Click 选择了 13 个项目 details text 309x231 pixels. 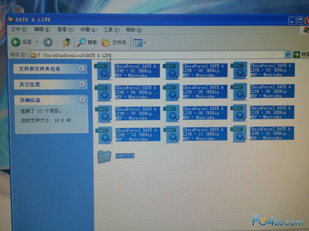tap(41, 111)
